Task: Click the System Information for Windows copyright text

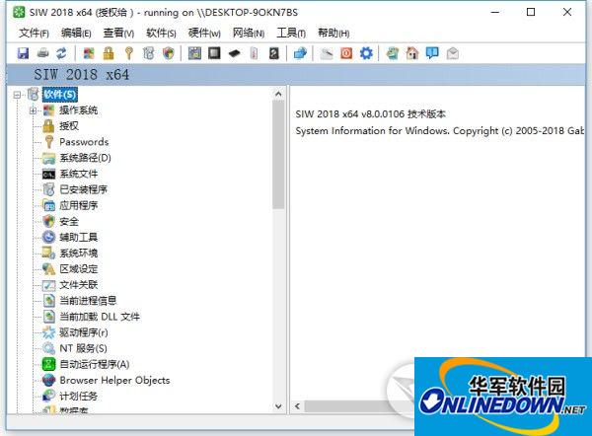Action: pyautogui.click(x=439, y=130)
